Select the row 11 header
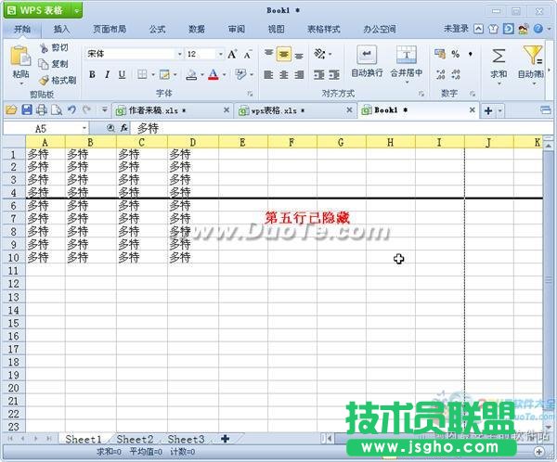The height and width of the screenshot is (462, 557). (x=14, y=271)
